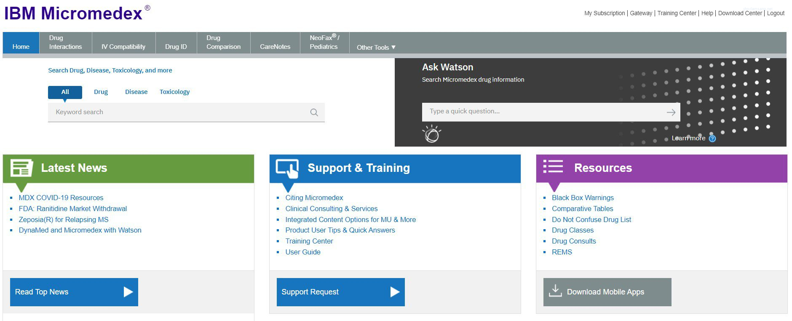Open the Citing Micromedex link
The width and height of the screenshot is (792, 321).
tap(314, 198)
